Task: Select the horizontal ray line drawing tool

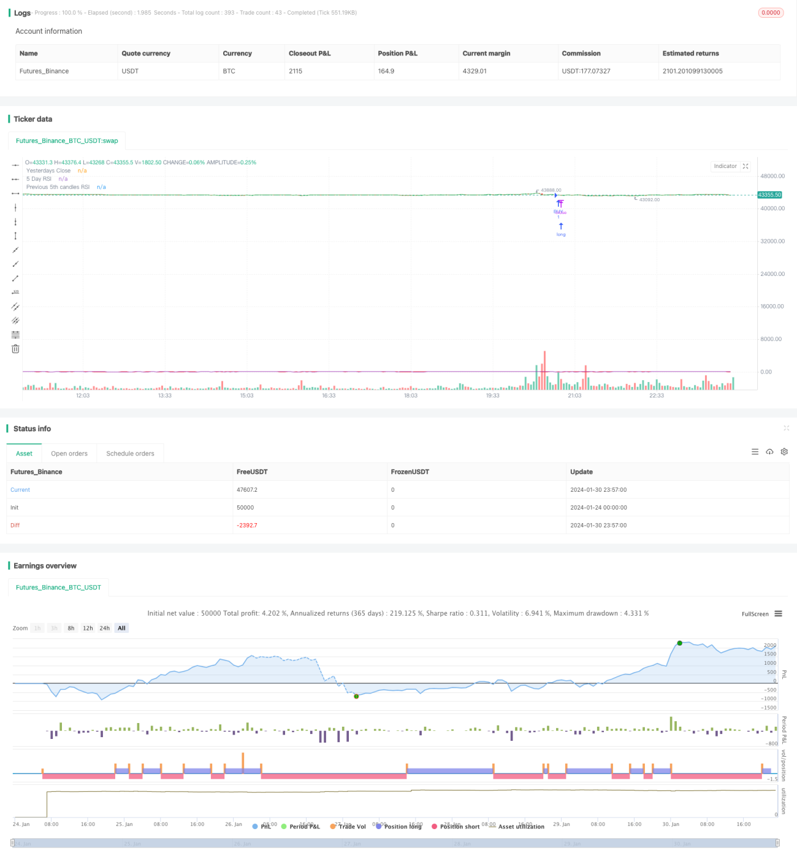Action: 15,179
